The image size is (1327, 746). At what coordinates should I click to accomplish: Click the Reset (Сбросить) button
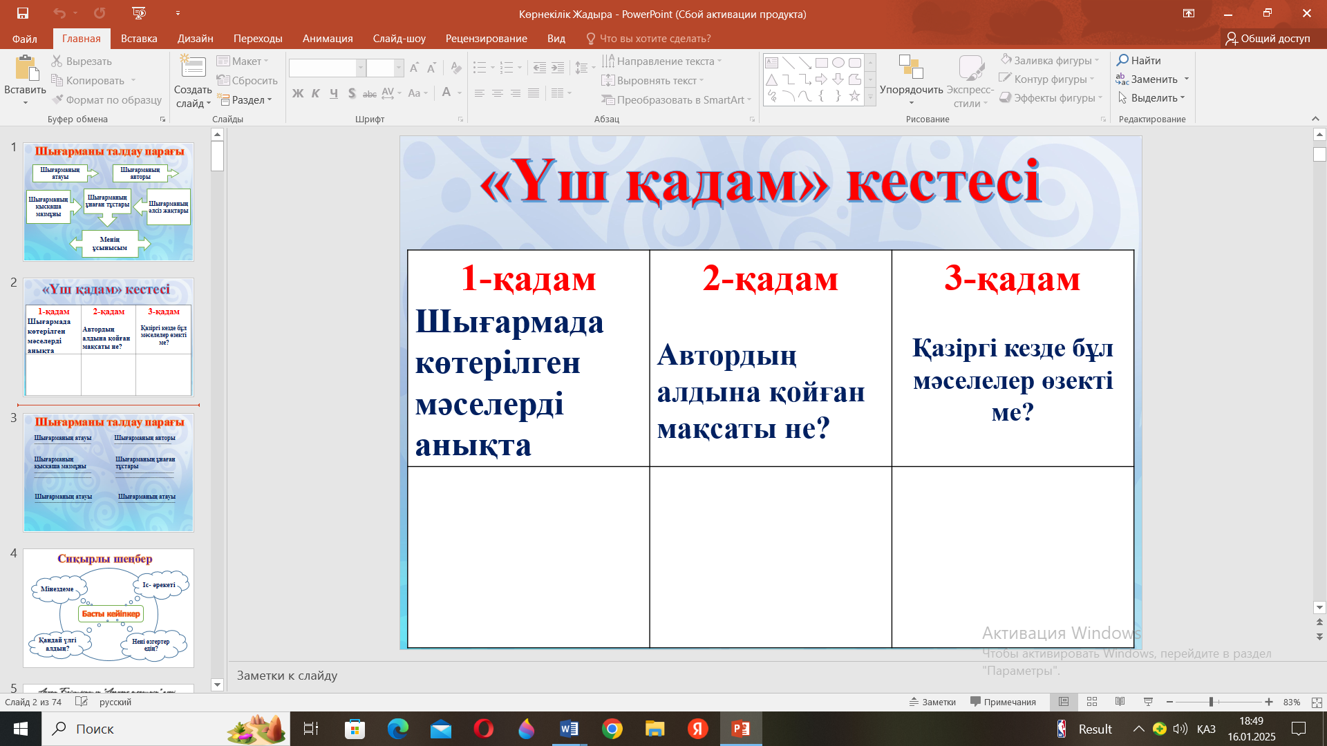247,81
